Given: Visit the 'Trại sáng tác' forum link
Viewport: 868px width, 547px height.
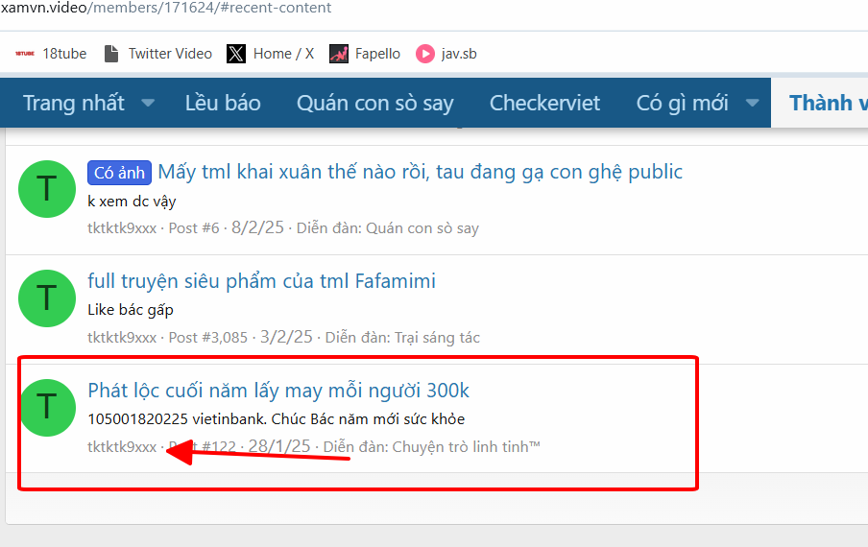Looking at the screenshot, I should point(436,338).
